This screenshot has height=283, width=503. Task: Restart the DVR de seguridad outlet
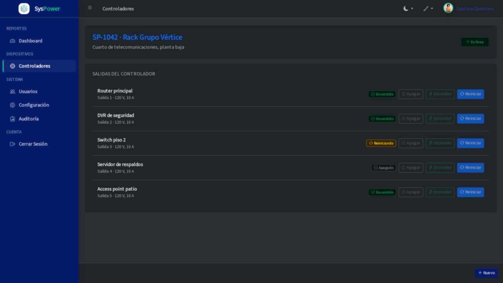[470, 119]
